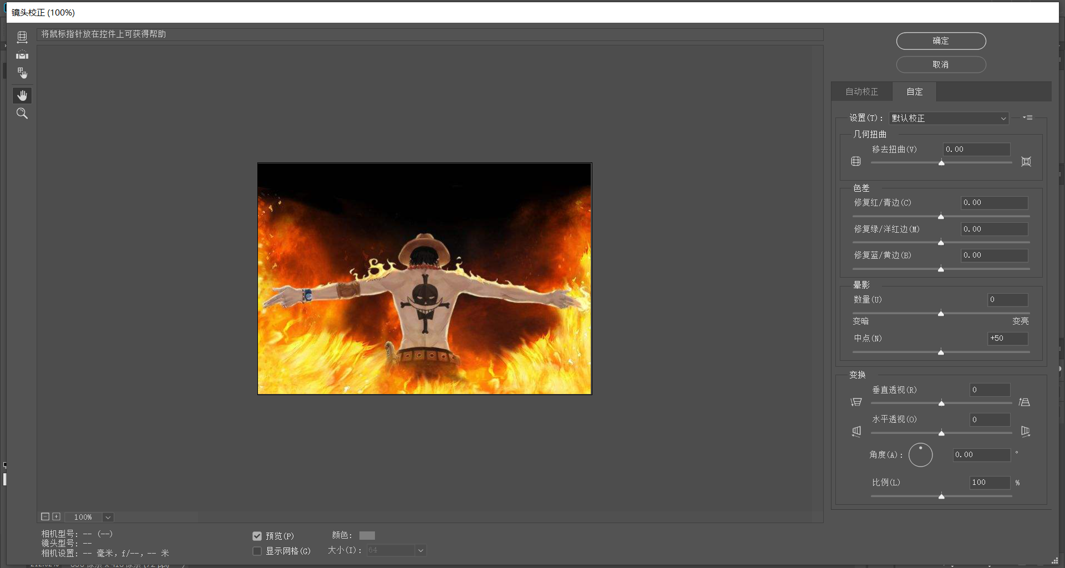The image size is (1065, 568).
Task: Click the 移去扭曲 slider handle
Action: click(941, 163)
